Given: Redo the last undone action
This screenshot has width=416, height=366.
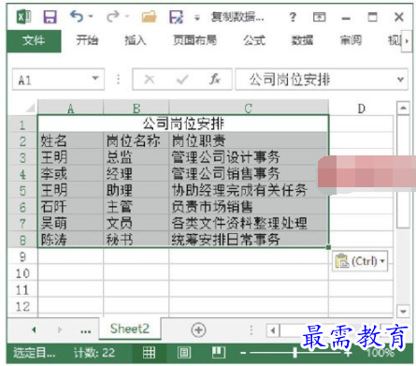Looking at the screenshot, I should click(113, 16).
